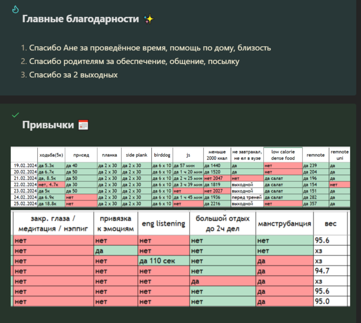
Task: Click the да 110 сек cell
Action: pyautogui.click(x=164, y=260)
